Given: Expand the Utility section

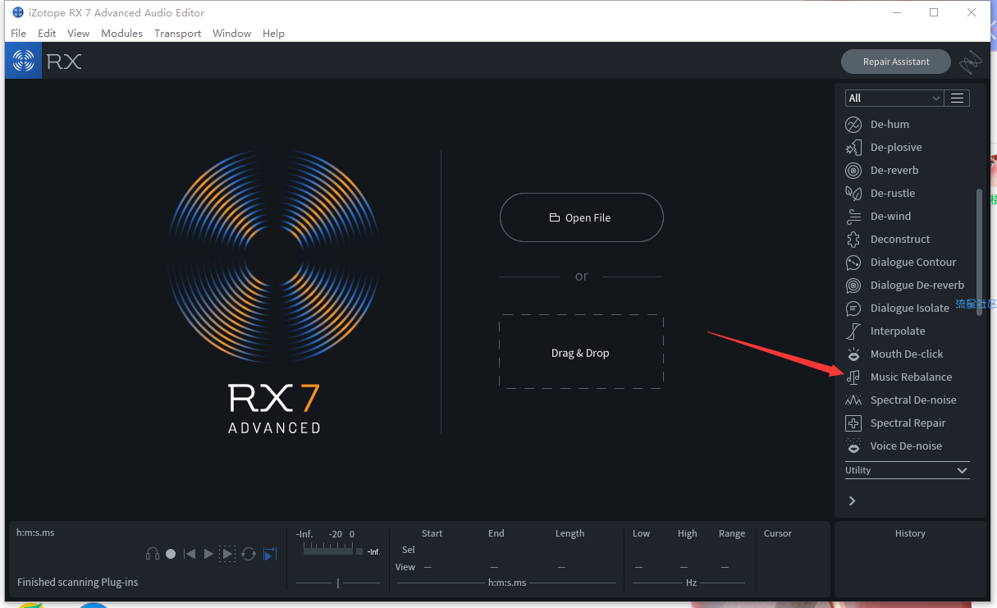Looking at the screenshot, I should coord(907,470).
